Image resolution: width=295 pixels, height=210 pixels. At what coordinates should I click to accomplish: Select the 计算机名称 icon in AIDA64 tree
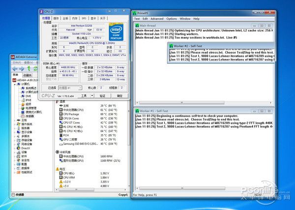(23, 92)
